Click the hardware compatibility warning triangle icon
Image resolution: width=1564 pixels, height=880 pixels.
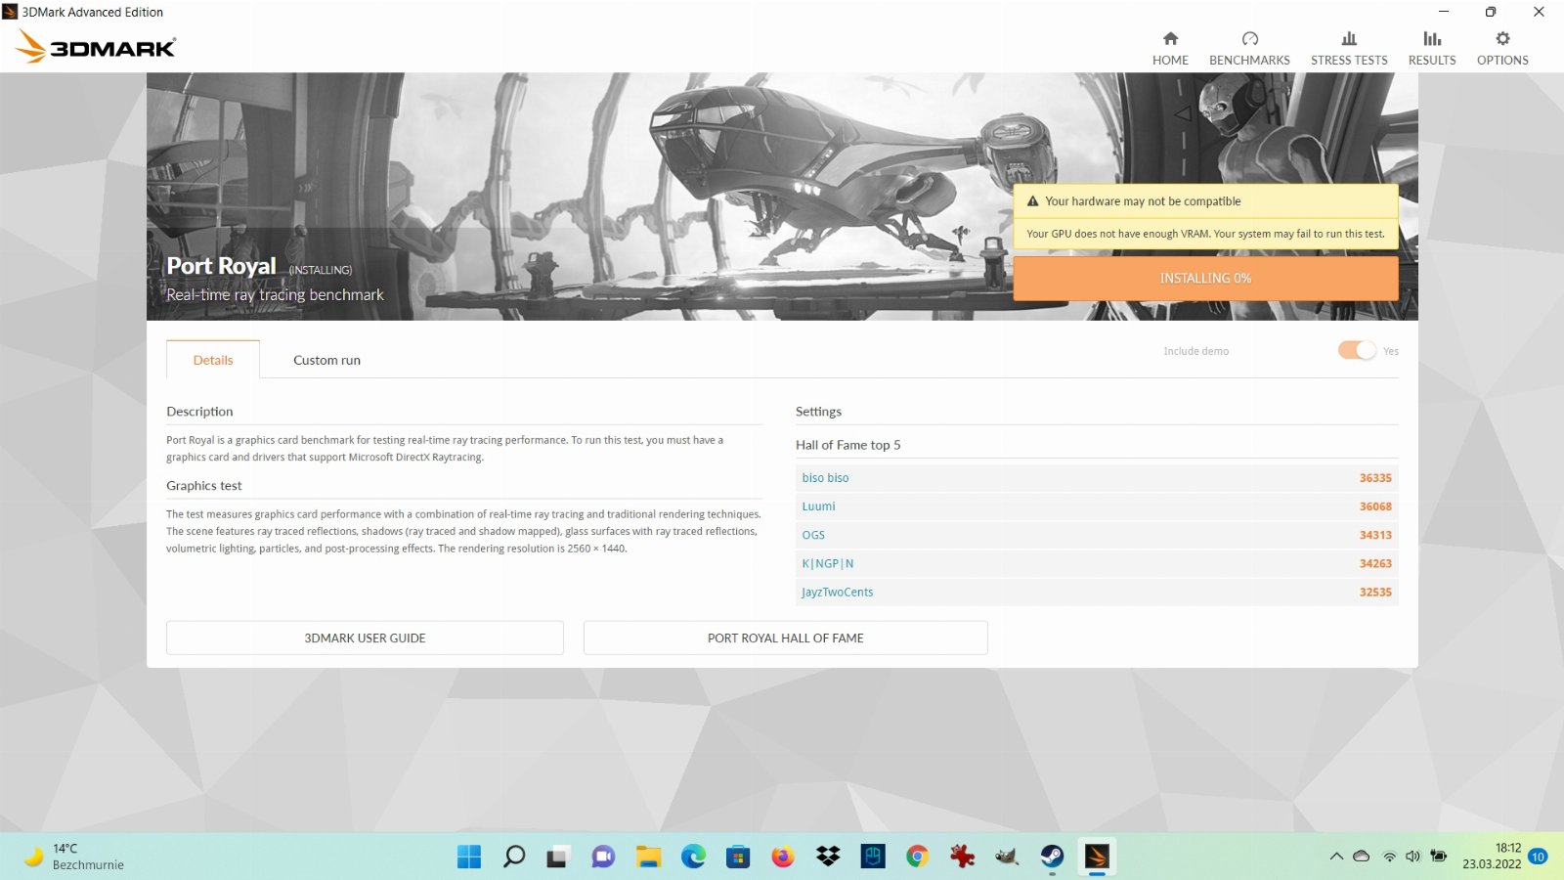[x=1032, y=201]
